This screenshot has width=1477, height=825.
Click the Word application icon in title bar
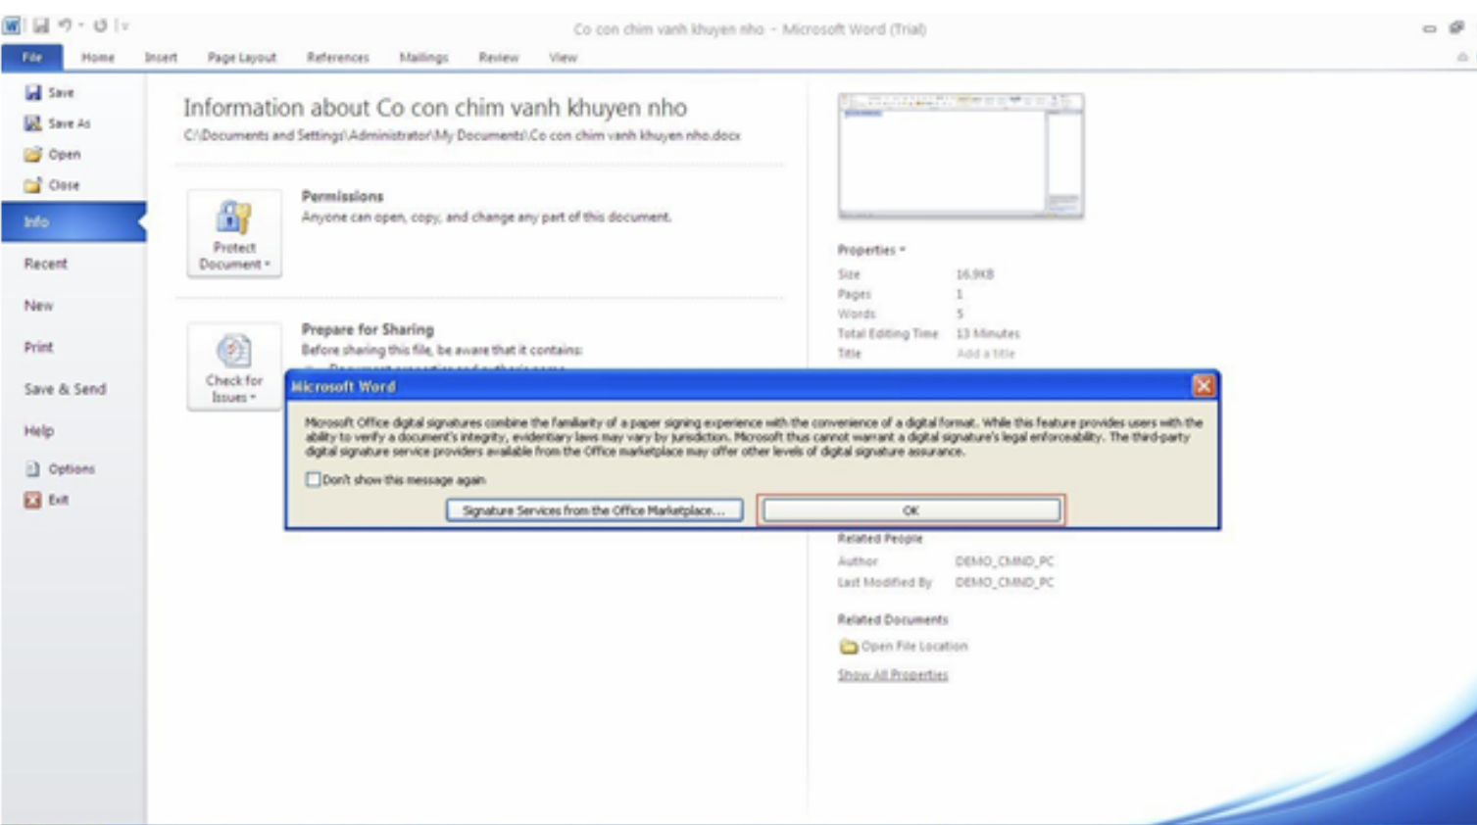click(x=12, y=26)
